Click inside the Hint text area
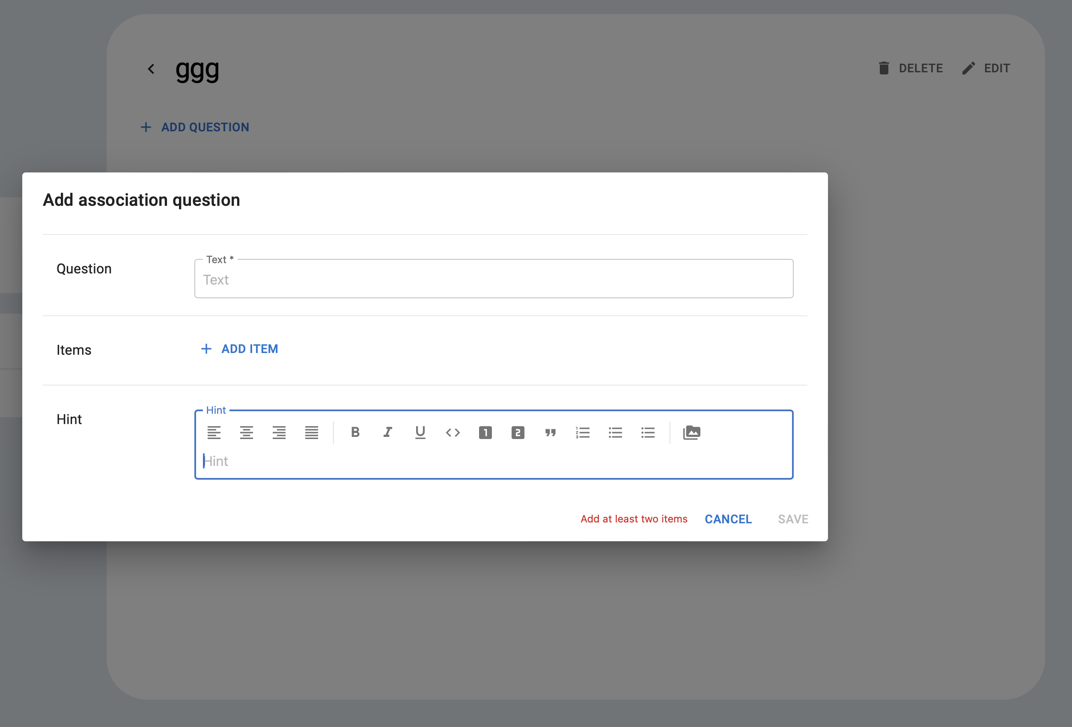The image size is (1072, 727). point(494,461)
